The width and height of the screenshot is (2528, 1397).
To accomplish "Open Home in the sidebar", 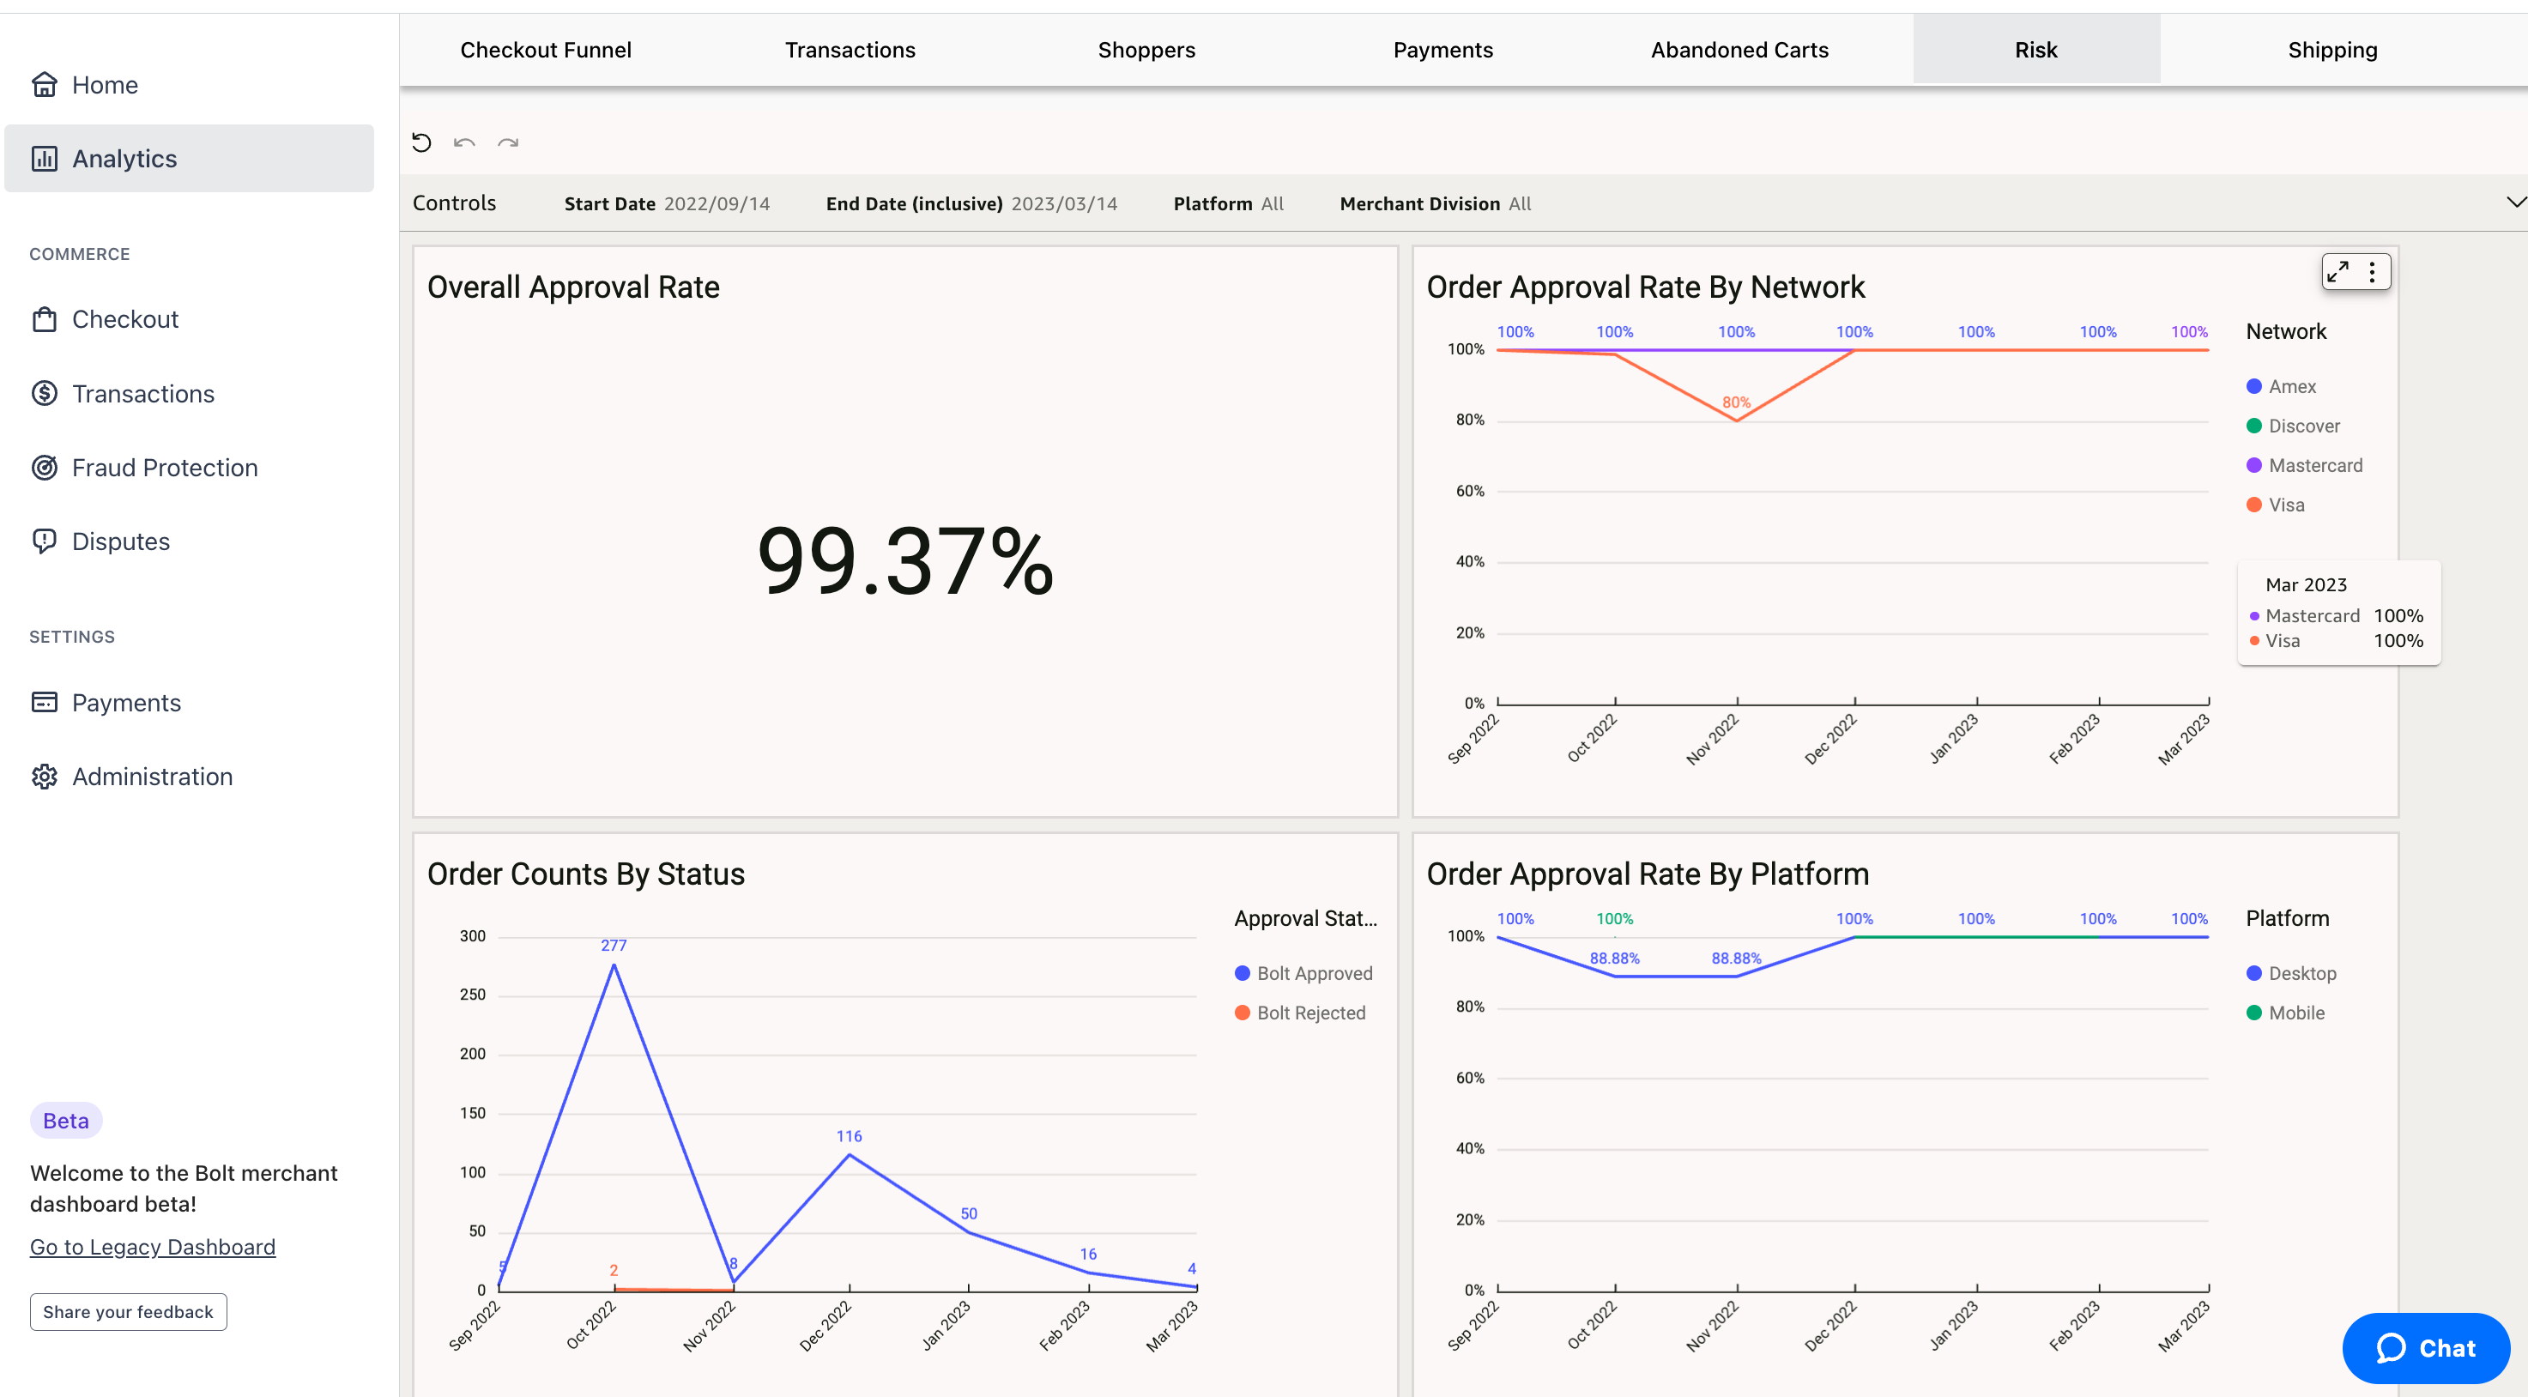I will (x=189, y=84).
